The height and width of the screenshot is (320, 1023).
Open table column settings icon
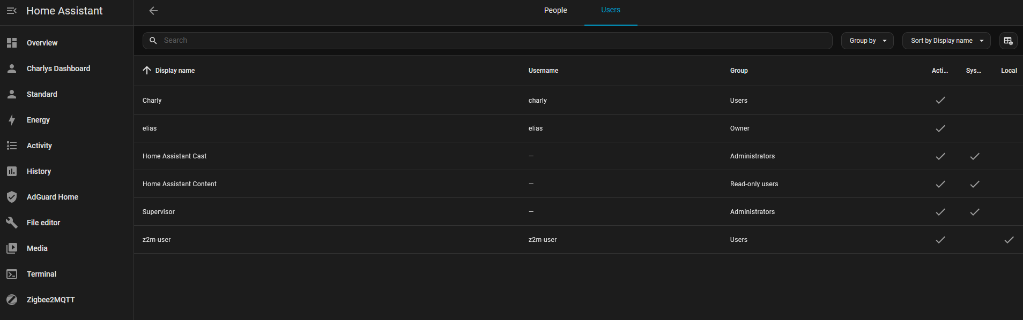tap(1008, 41)
